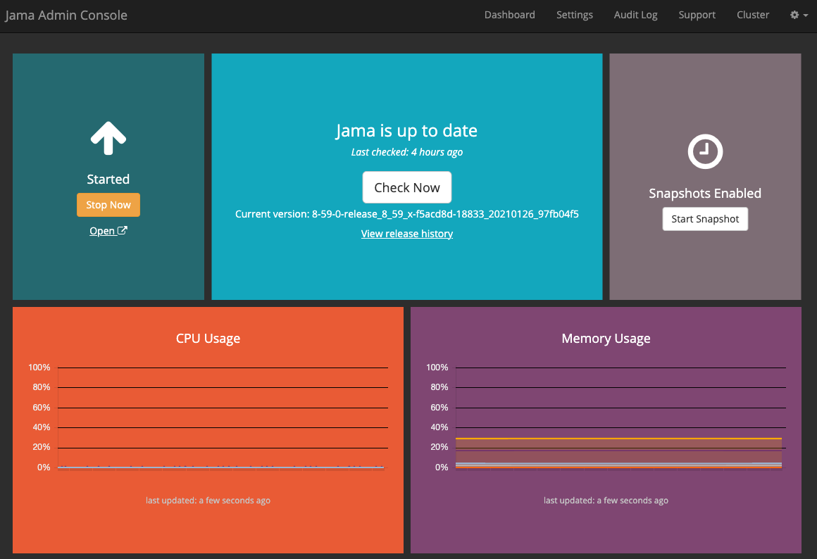Click the Check Now button
The image size is (817, 559).
pyautogui.click(x=407, y=187)
